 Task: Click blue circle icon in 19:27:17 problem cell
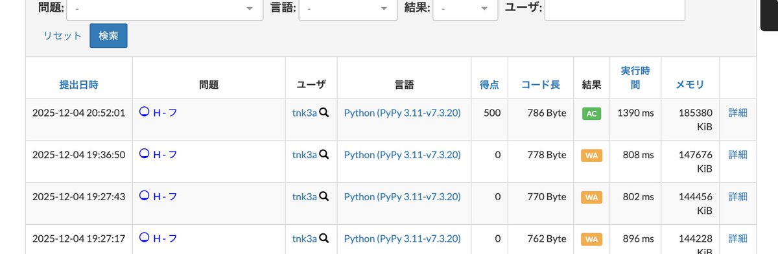145,237
